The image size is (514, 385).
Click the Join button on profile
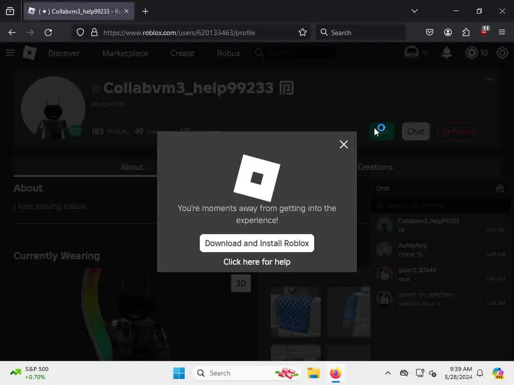click(x=382, y=131)
